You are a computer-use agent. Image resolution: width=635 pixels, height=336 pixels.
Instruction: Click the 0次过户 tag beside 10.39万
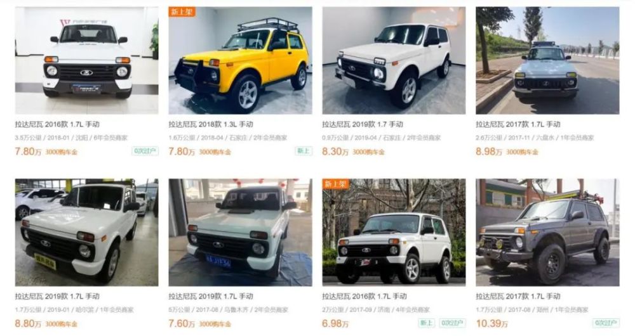606,323
